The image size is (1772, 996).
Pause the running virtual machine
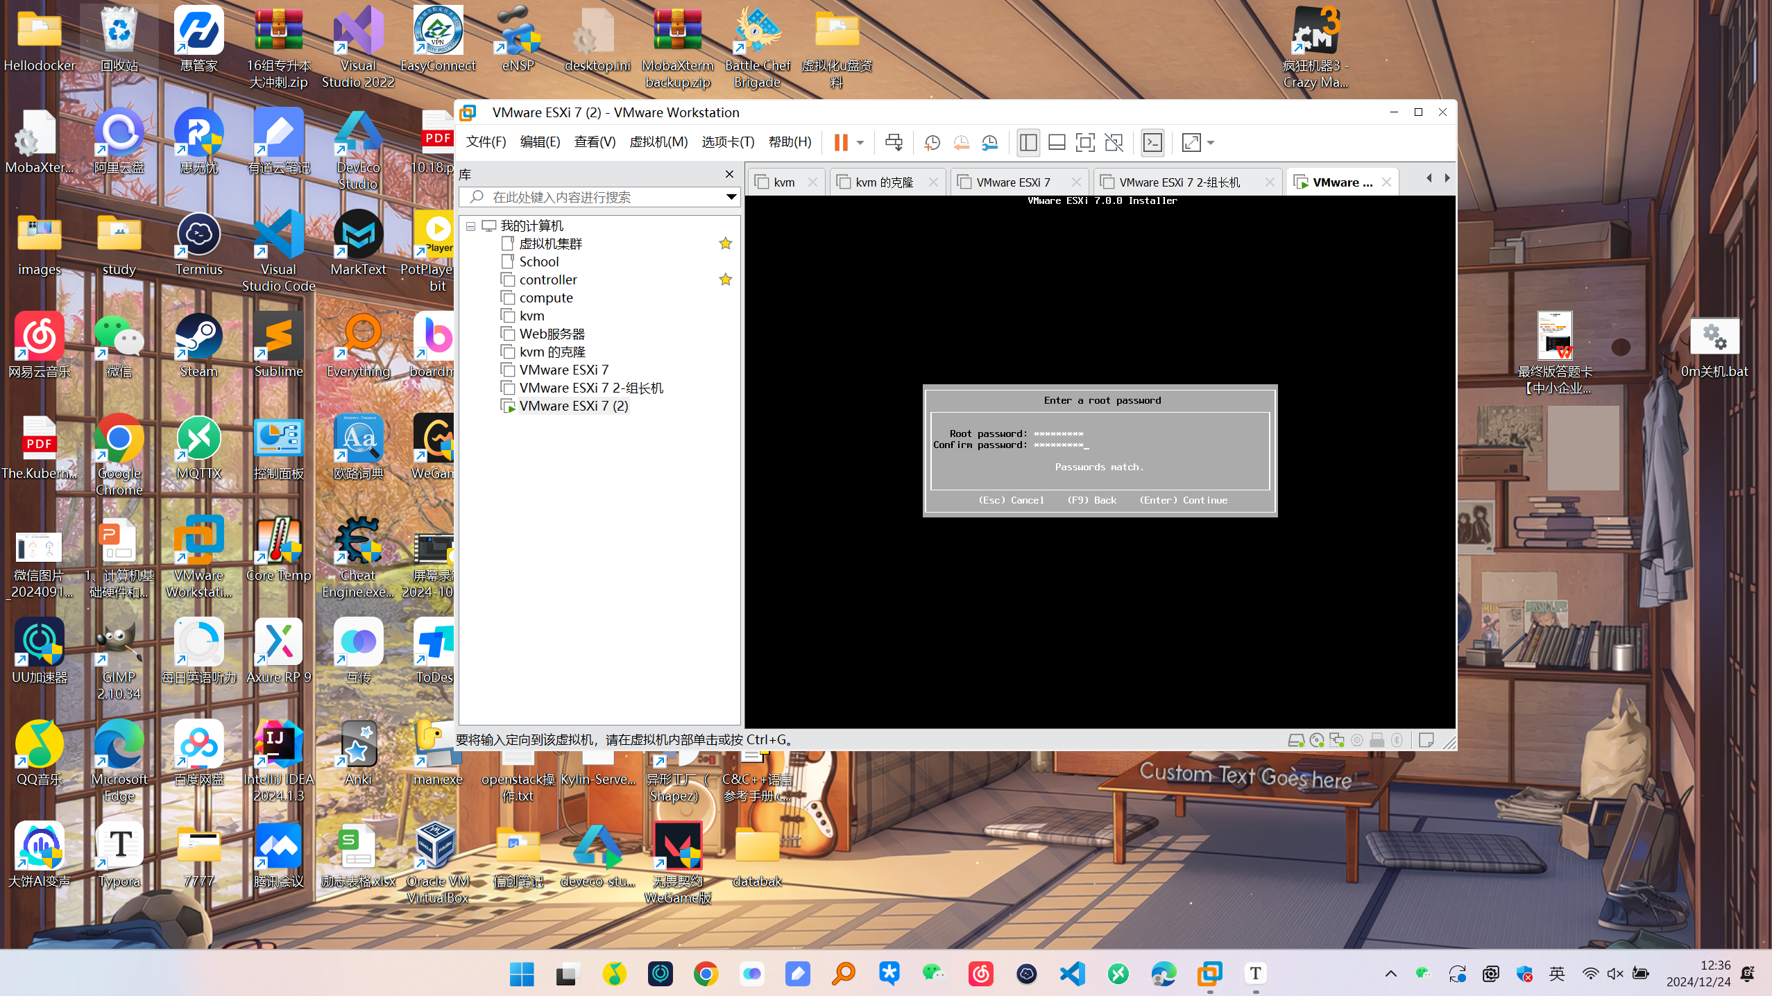840,143
